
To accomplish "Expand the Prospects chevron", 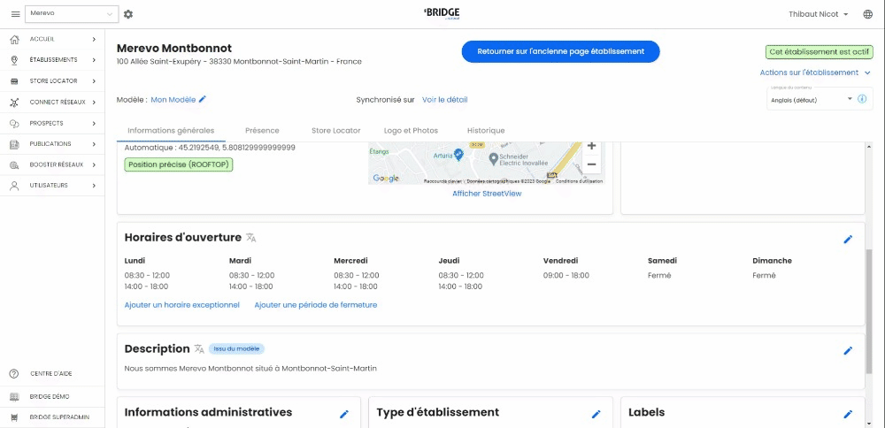I will 95,123.
